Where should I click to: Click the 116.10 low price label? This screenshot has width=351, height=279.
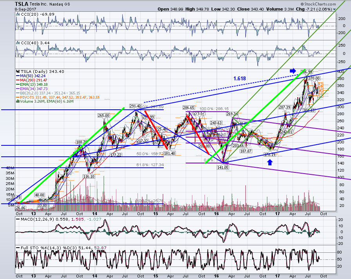click(x=89, y=176)
